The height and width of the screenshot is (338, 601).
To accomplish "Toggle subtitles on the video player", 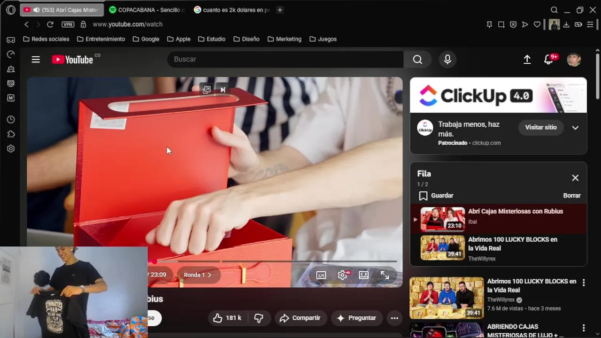I will click(x=321, y=275).
